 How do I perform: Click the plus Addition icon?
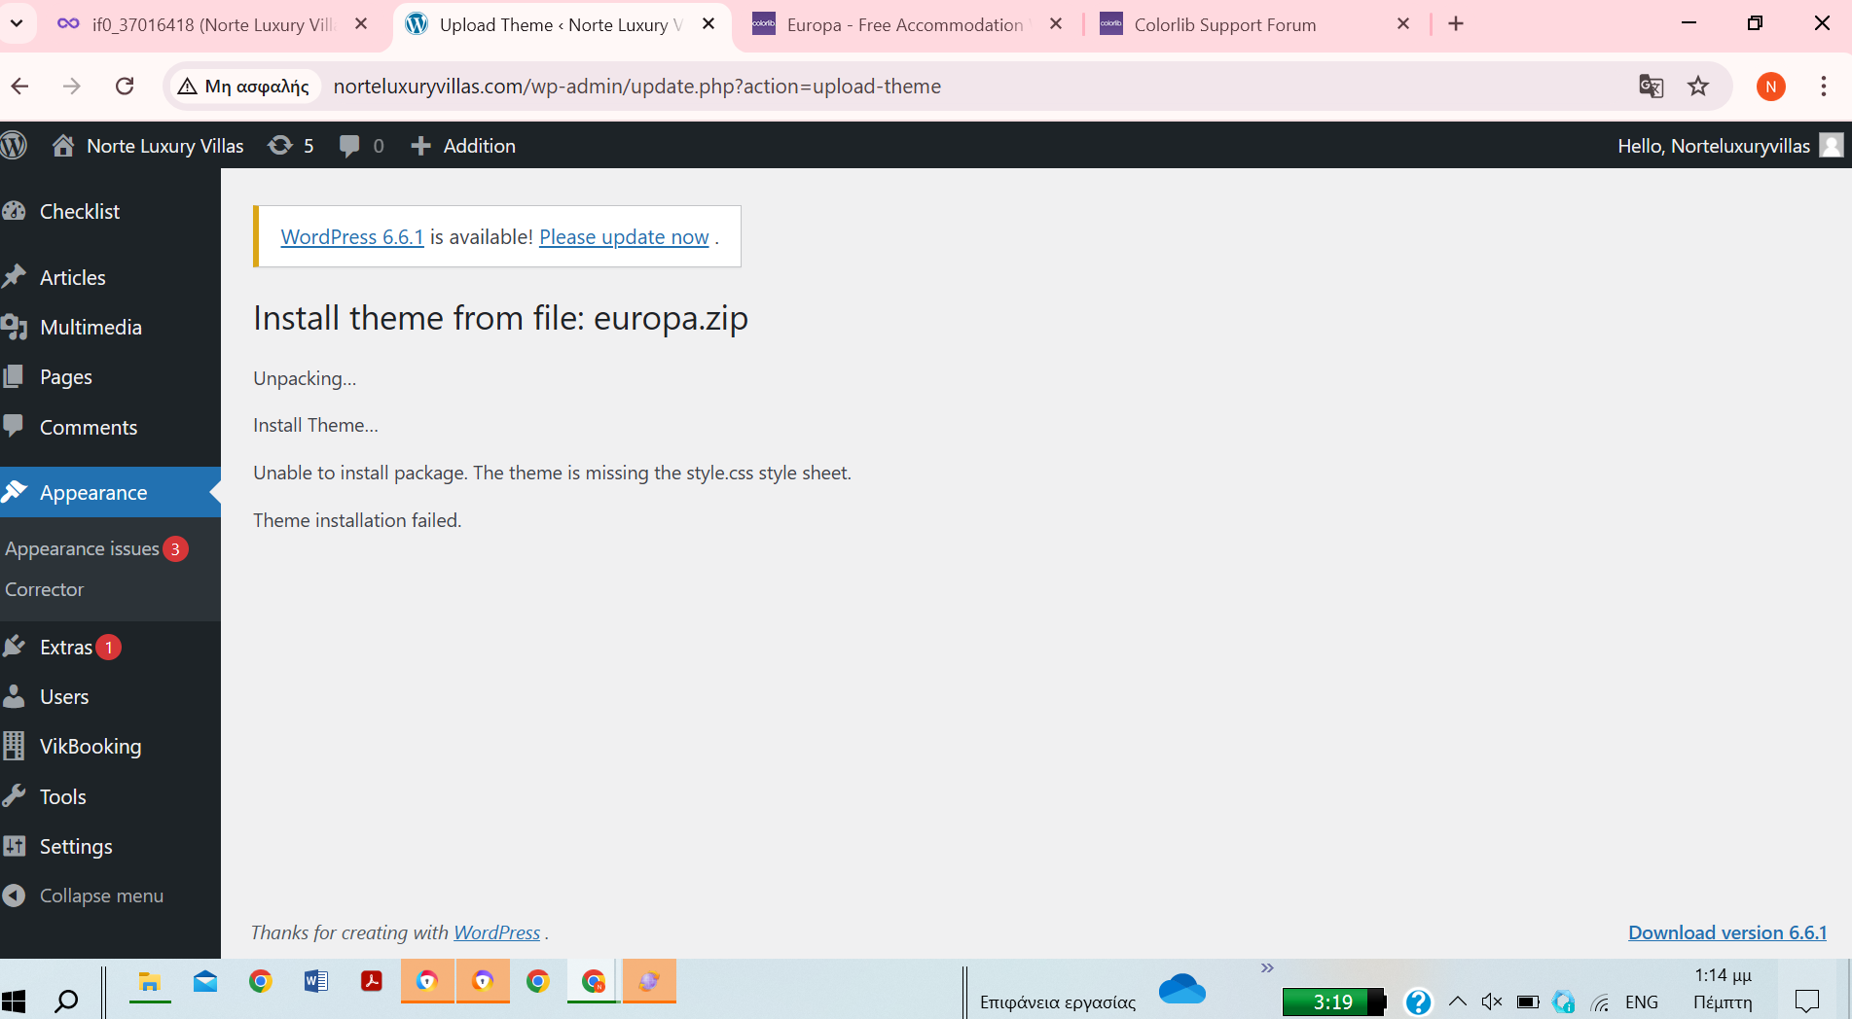420,146
